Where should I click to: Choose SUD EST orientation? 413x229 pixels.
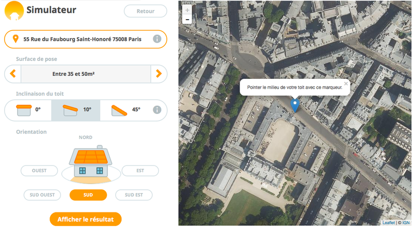click(x=134, y=195)
